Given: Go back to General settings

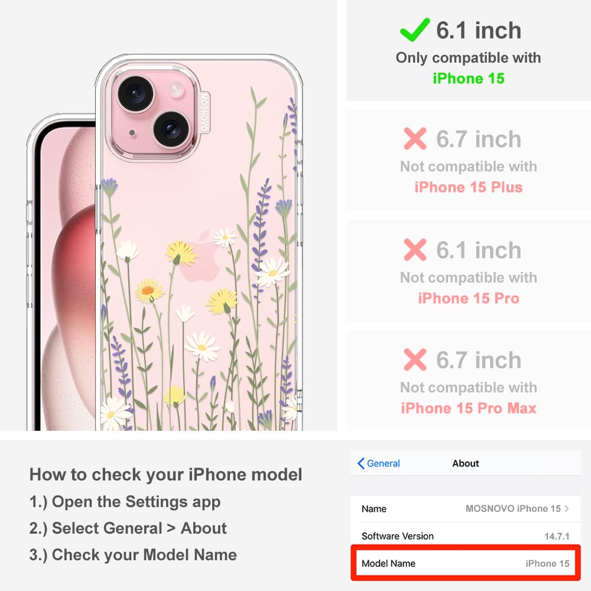Looking at the screenshot, I should click(x=379, y=463).
